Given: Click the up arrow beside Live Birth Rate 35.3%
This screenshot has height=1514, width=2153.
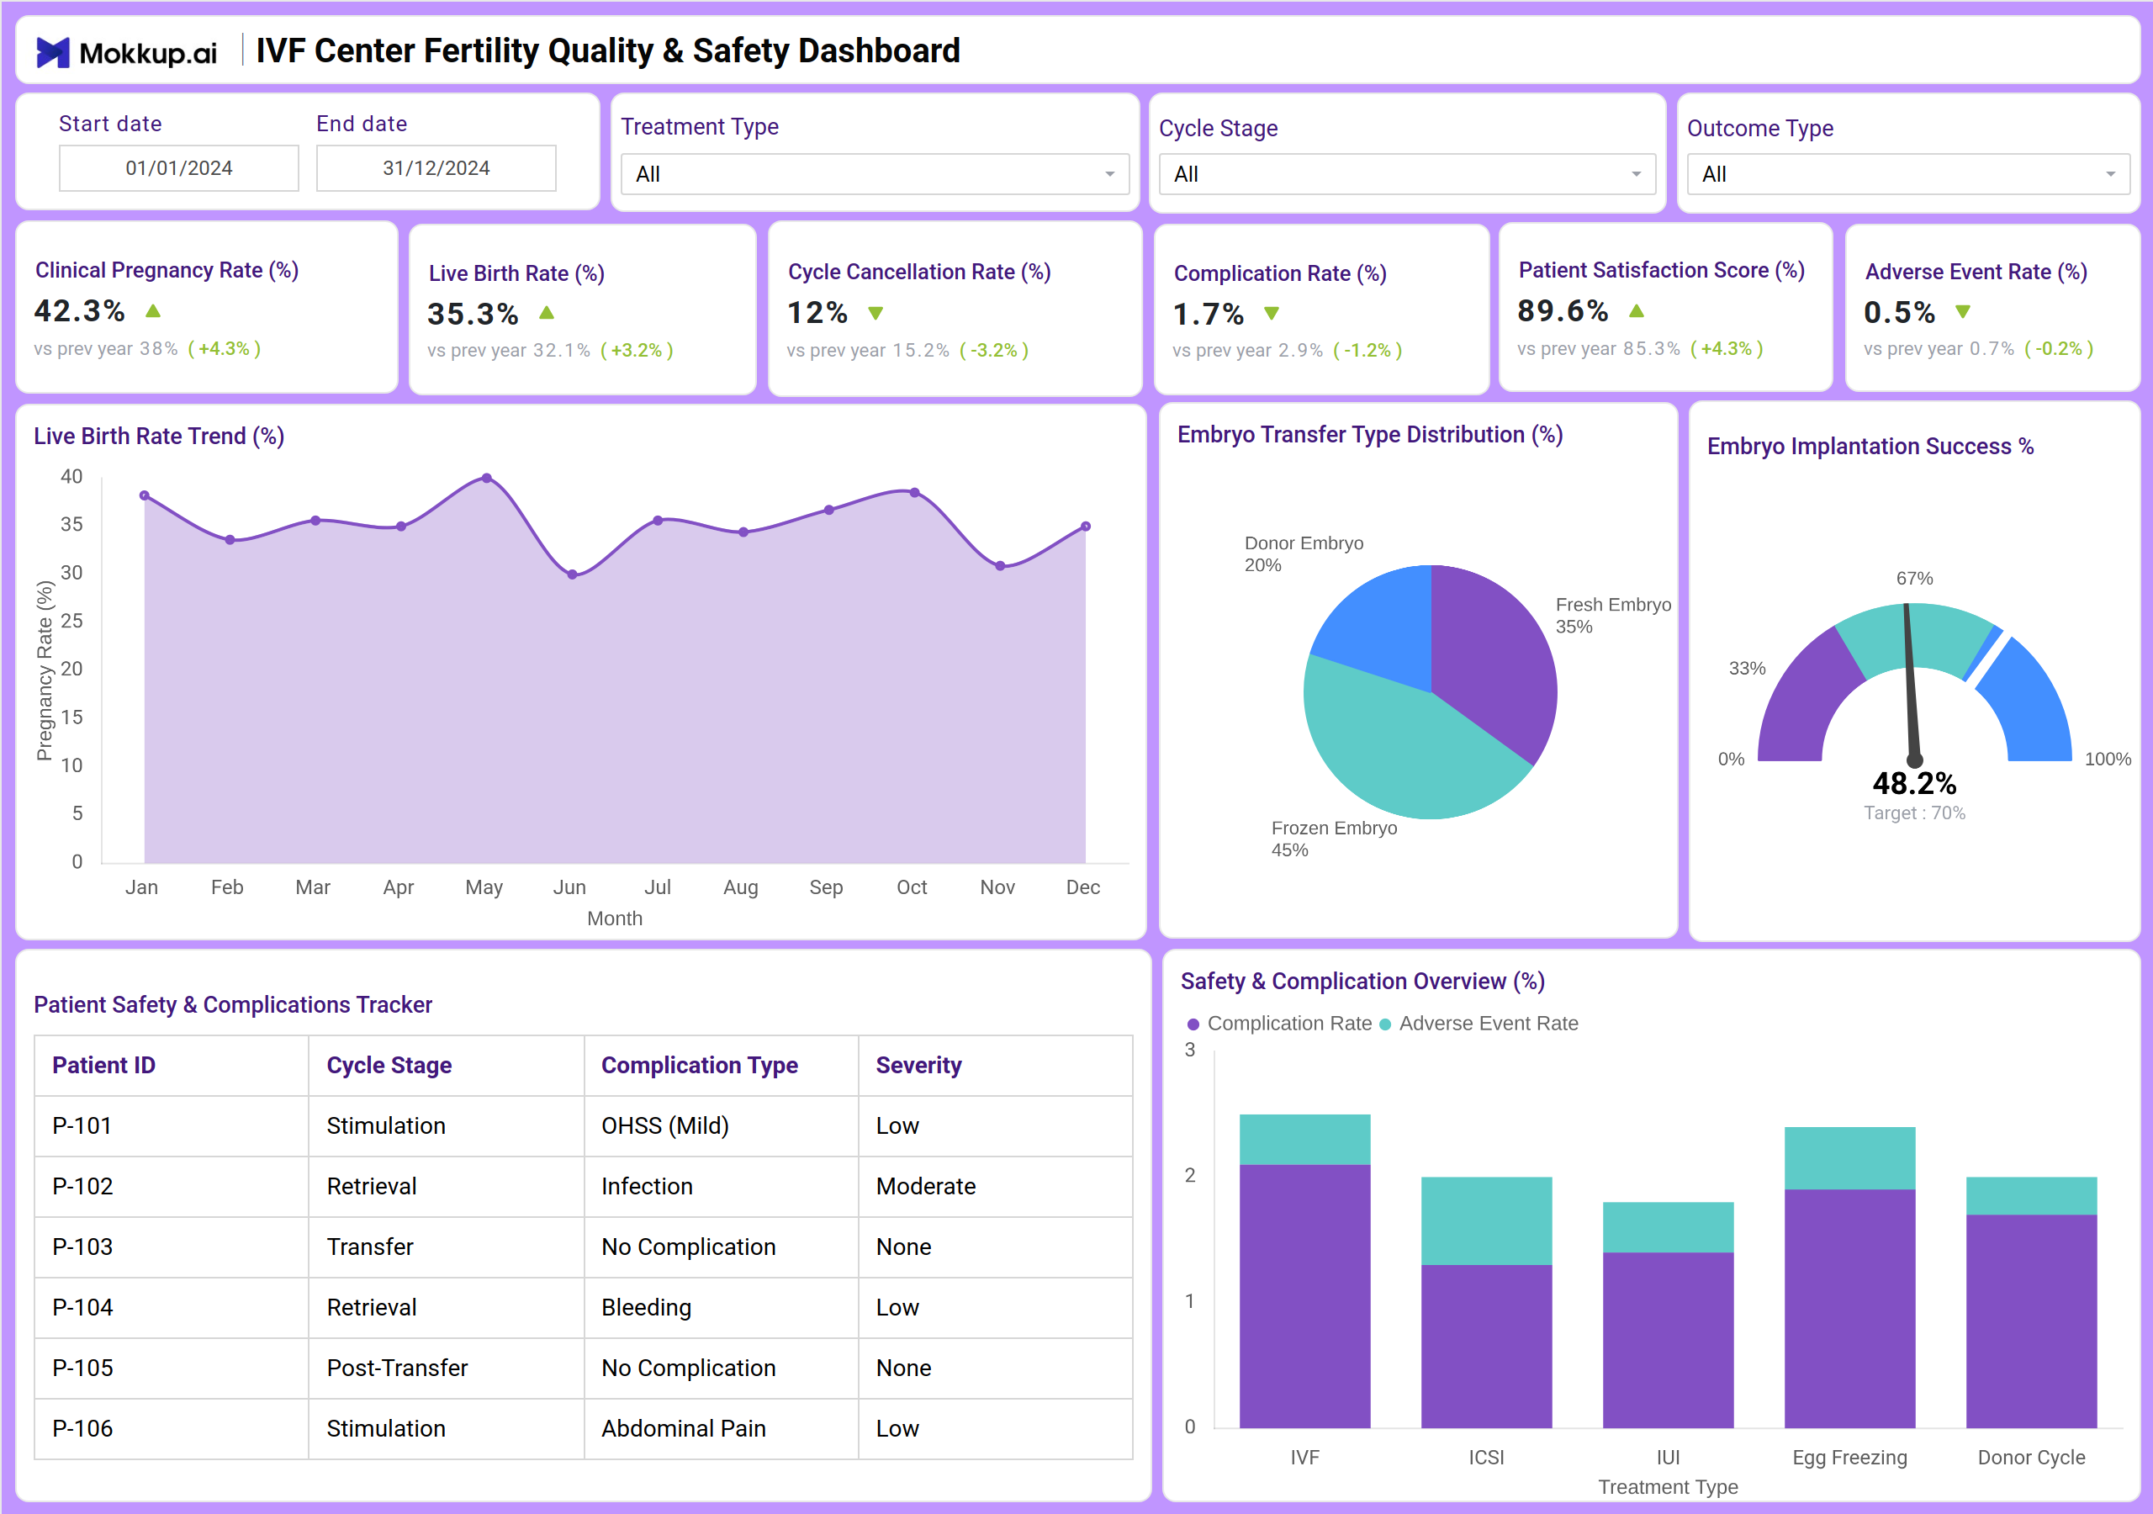Looking at the screenshot, I should click(547, 312).
